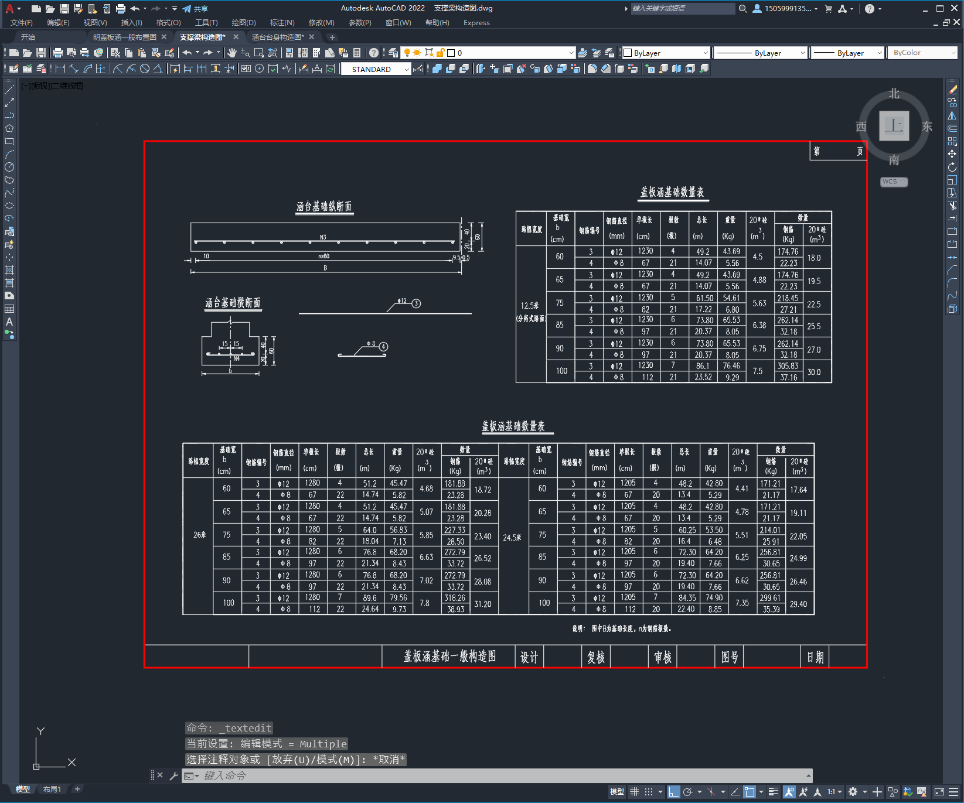Screen dimensions: 964x803
Task: Open the 文件(F) menu
Action: click(22, 23)
